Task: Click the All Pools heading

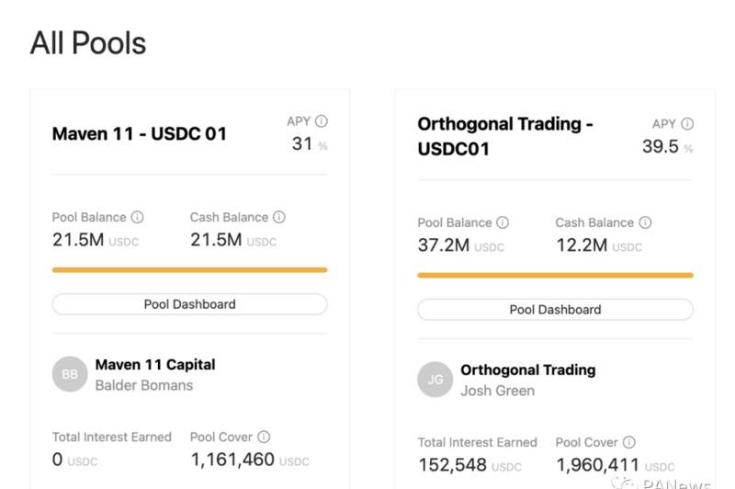Action: point(88,42)
